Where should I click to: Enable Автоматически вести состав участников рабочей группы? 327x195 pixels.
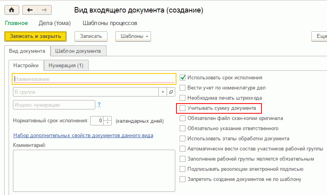(182, 148)
